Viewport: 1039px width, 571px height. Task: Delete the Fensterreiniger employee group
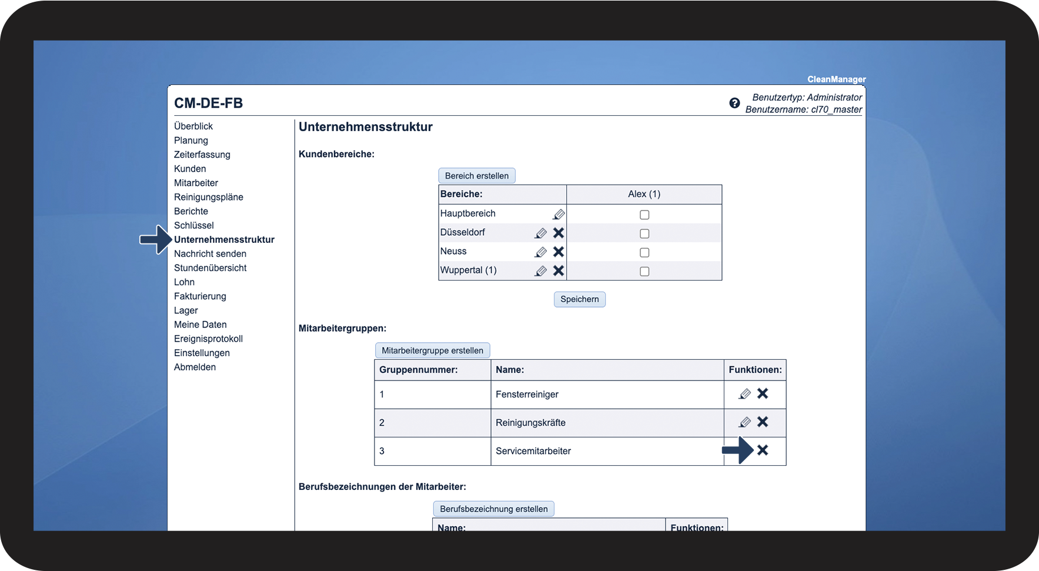[x=763, y=393]
